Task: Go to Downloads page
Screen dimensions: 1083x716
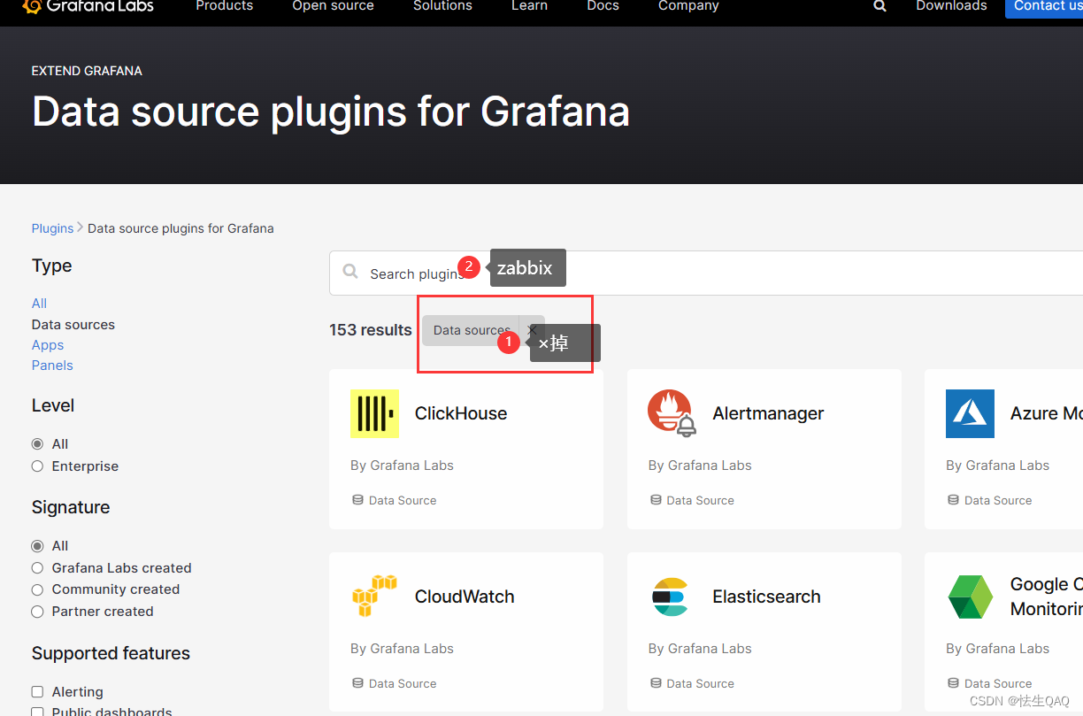Action: click(951, 6)
